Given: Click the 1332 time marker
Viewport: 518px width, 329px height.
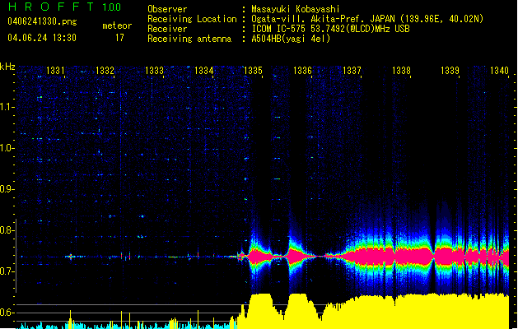Looking at the screenshot, I should coord(105,71).
